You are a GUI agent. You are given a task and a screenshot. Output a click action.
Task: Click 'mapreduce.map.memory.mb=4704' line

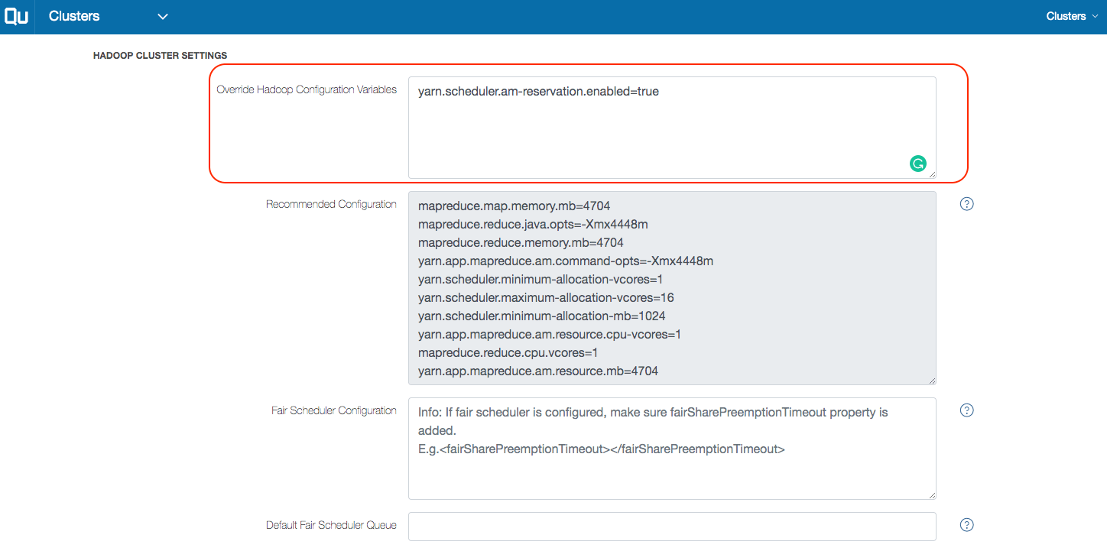514,206
